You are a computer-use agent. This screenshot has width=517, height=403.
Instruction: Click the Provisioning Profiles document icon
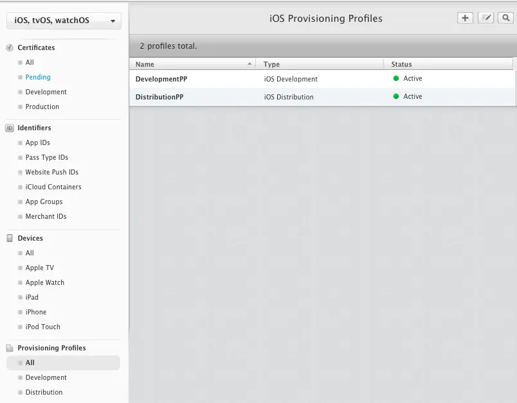point(10,348)
